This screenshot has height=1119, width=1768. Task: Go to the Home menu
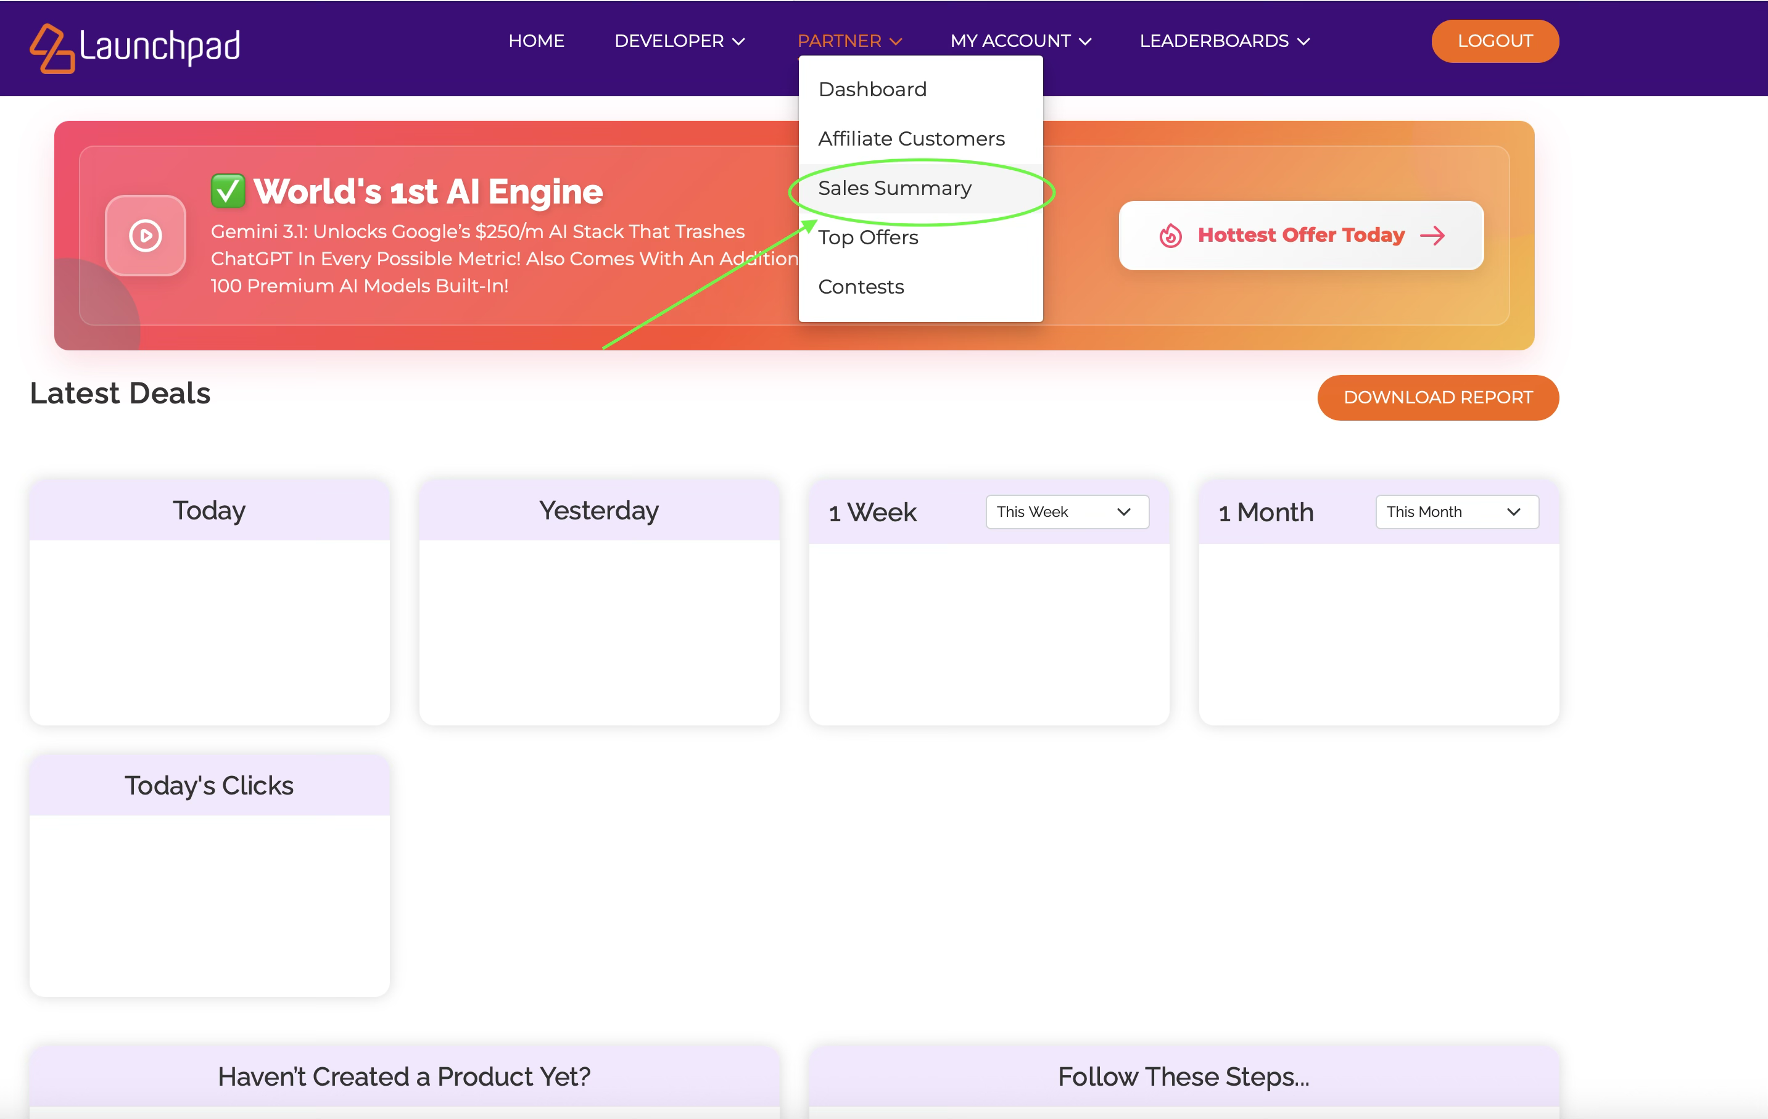(536, 41)
